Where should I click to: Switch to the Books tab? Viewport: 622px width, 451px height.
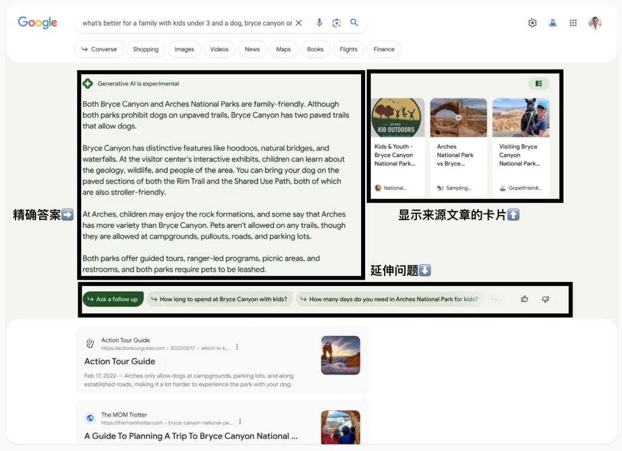click(316, 49)
